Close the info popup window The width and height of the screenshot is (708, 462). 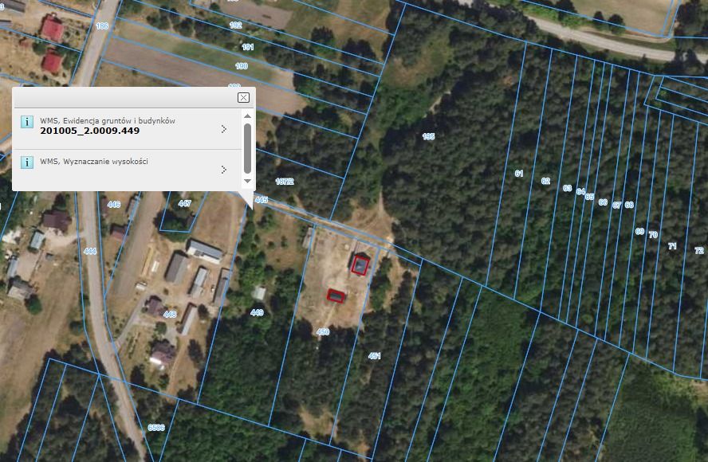(243, 97)
